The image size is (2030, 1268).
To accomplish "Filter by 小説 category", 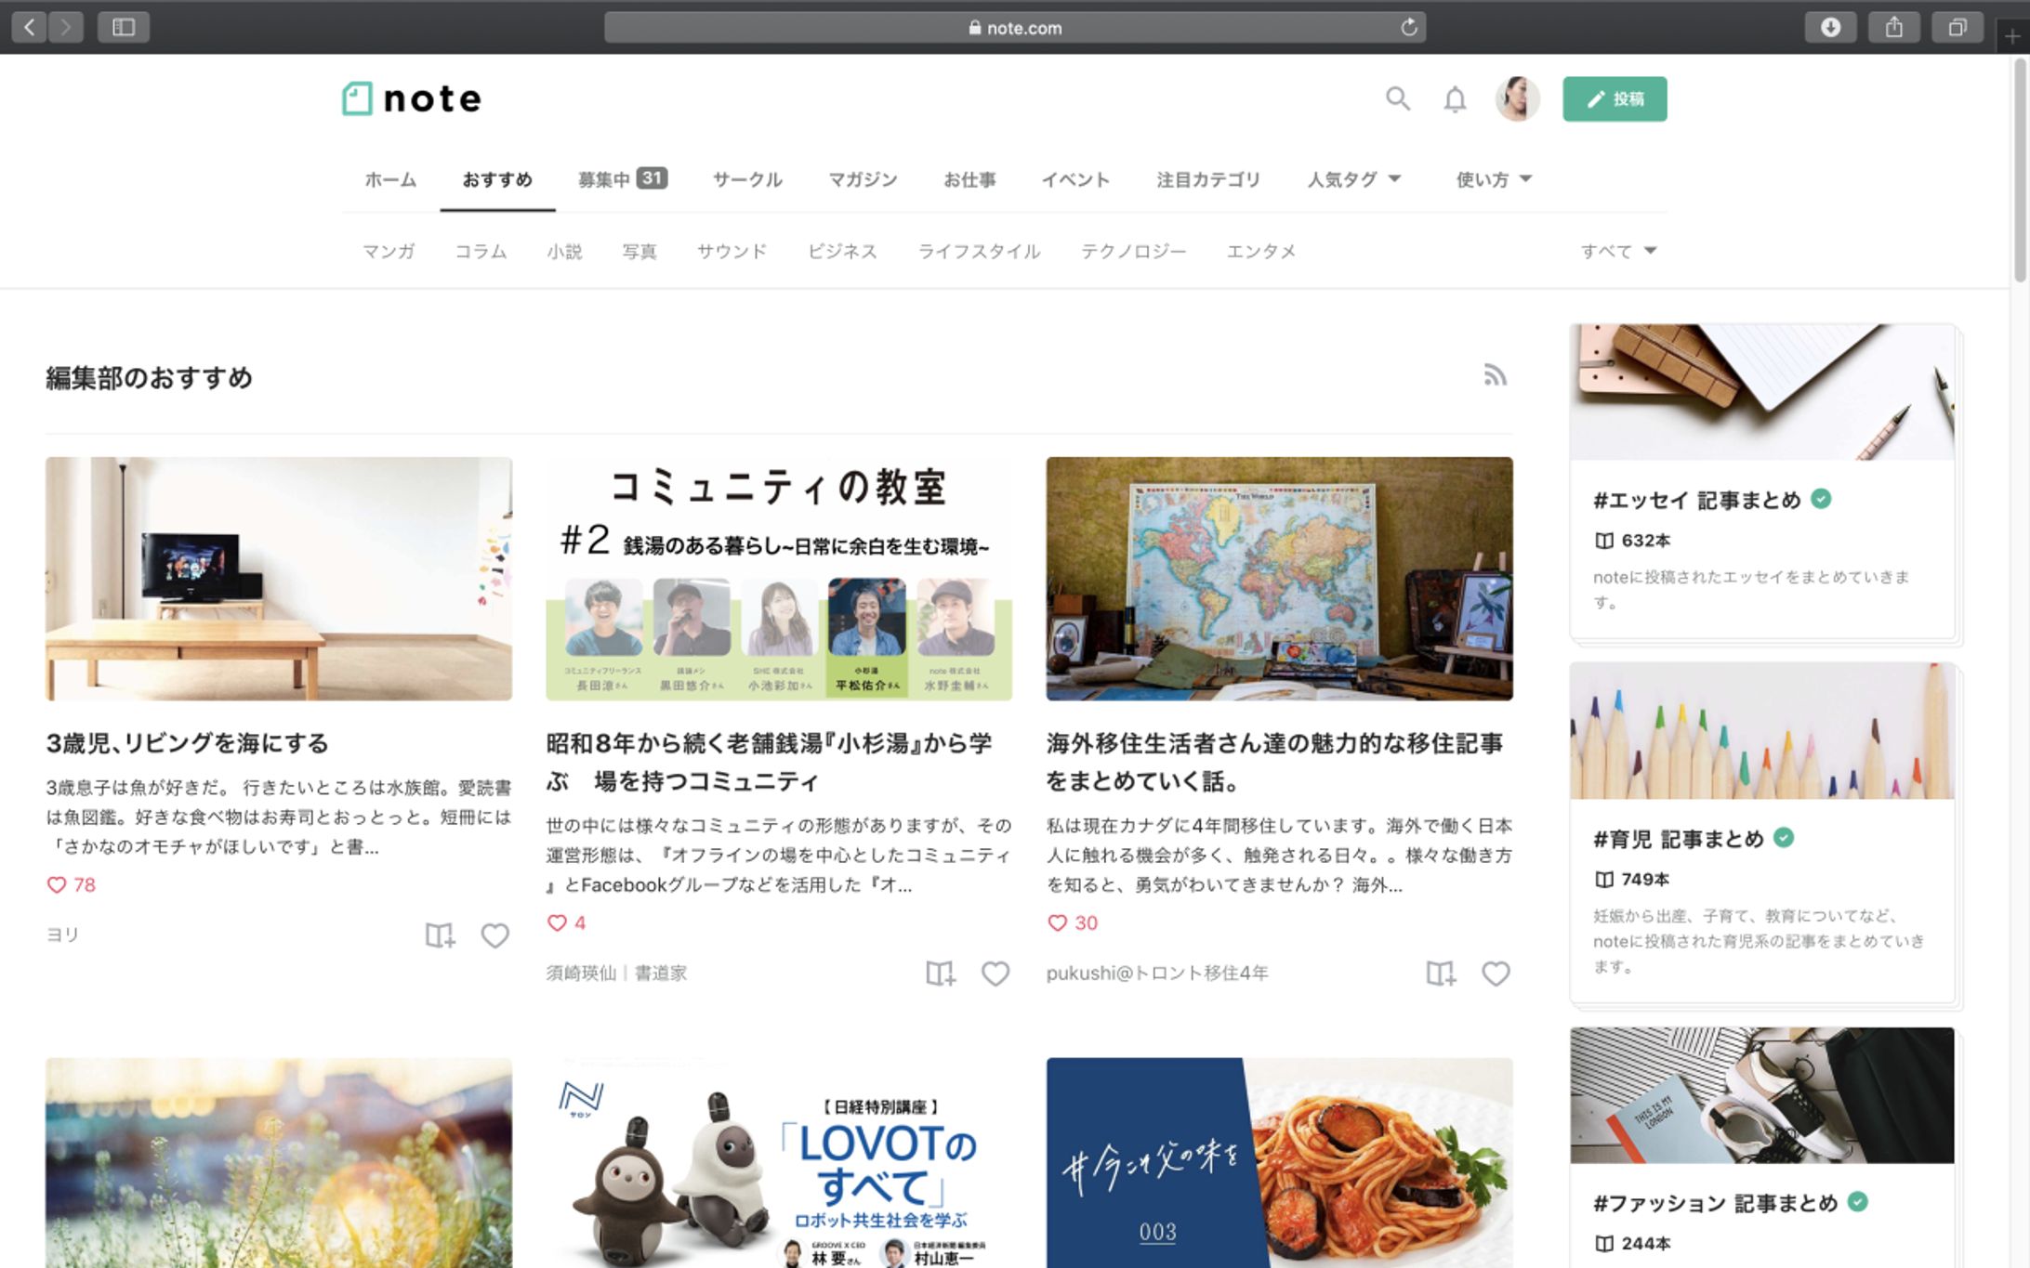I will [564, 251].
